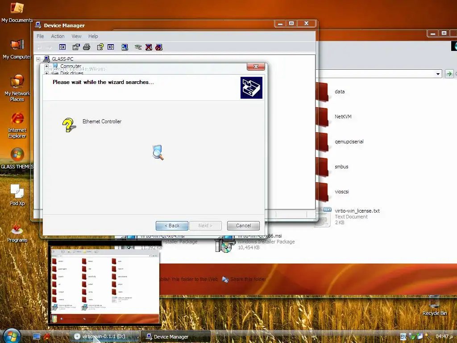The width and height of the screenshot is (457, 343).
Task: Click Show Desktop quick launch icon
Action: click(37, 337)
